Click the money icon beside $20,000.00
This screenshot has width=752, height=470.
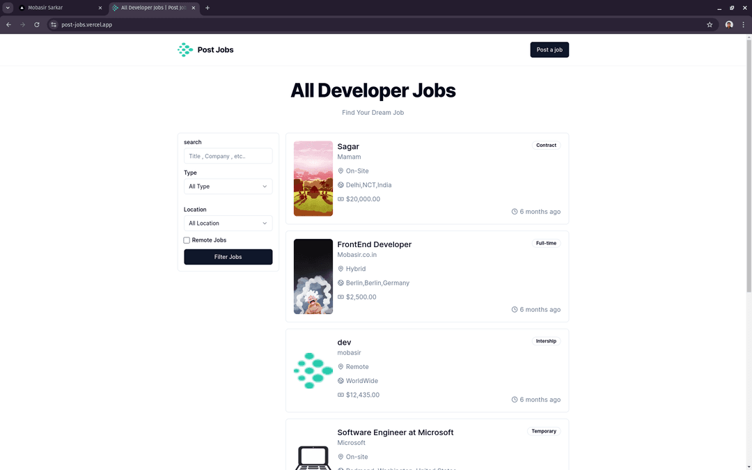tap(340, 199)
